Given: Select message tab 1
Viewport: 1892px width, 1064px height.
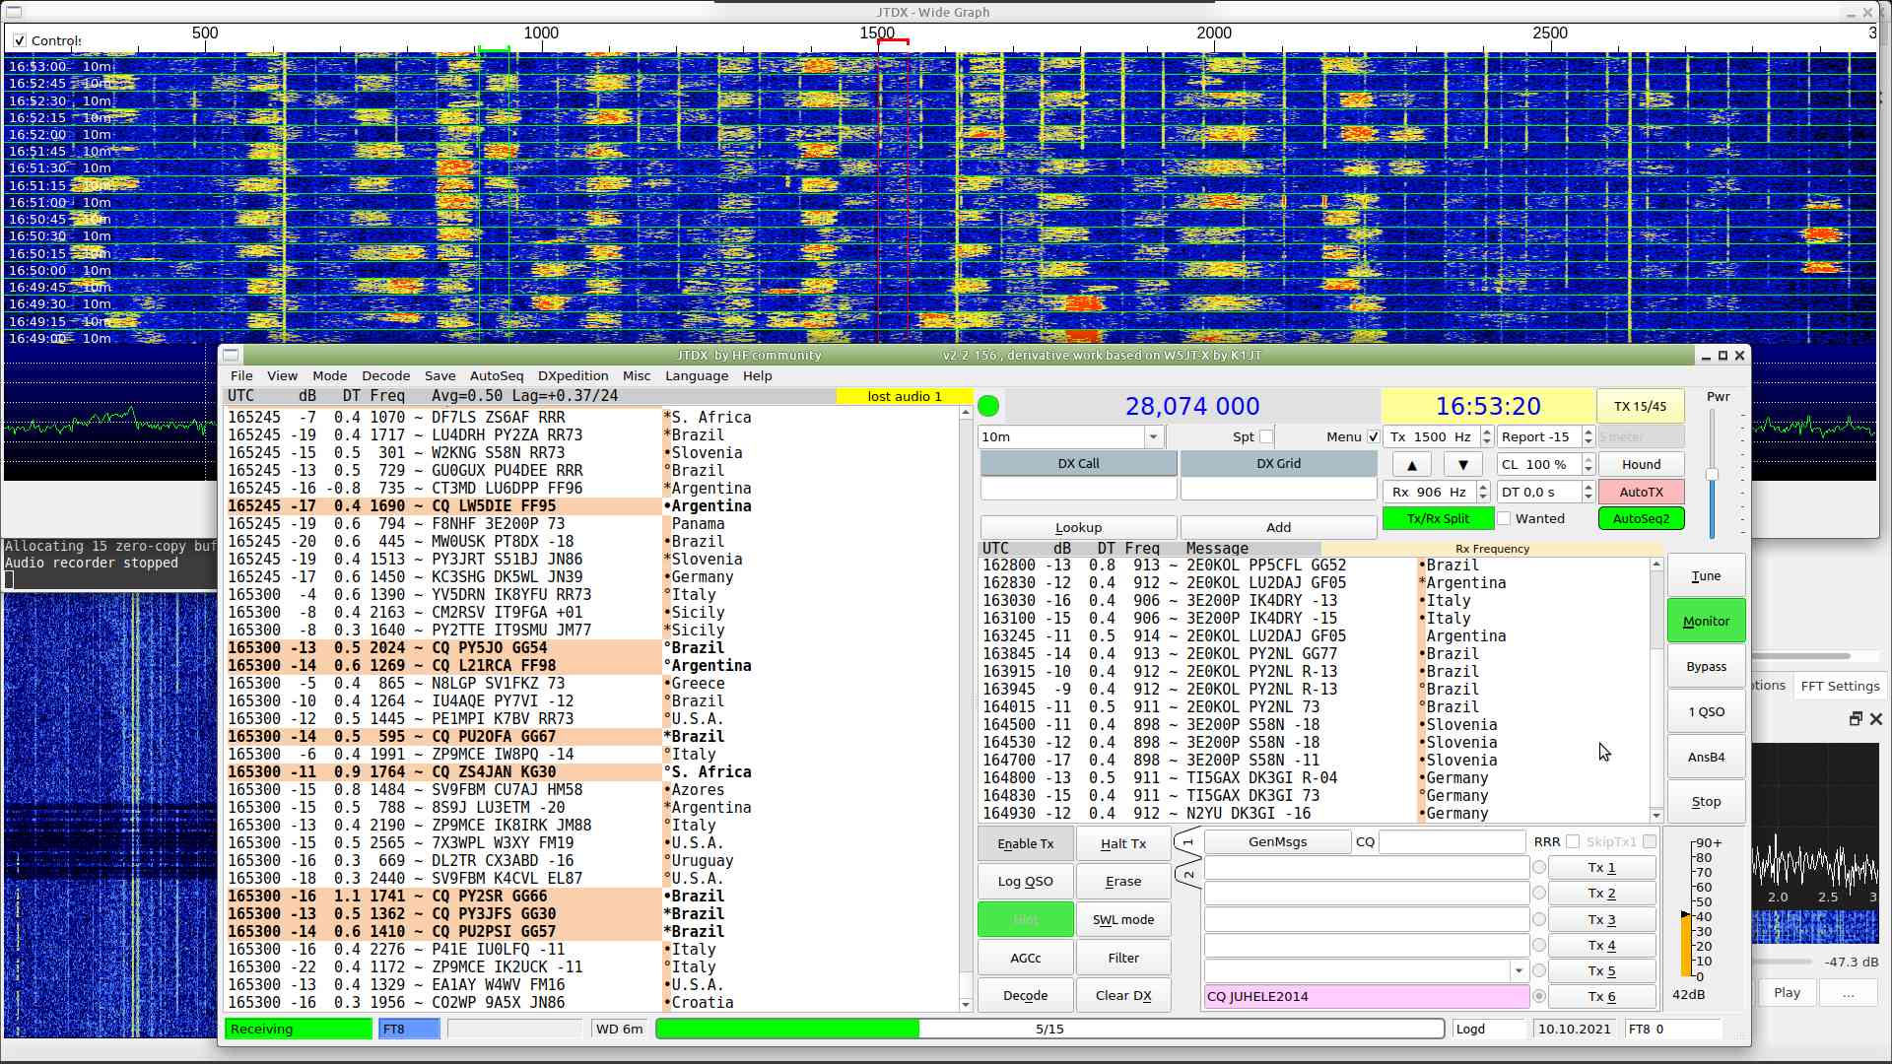Looking at the screenshot, I should pos(1188,842).
